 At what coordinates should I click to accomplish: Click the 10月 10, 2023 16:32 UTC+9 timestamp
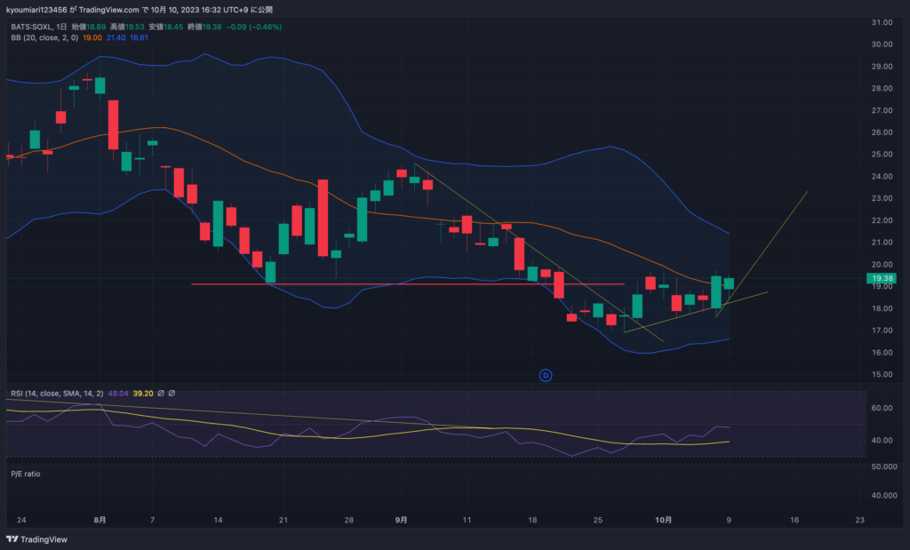click(x=199, y=10)
